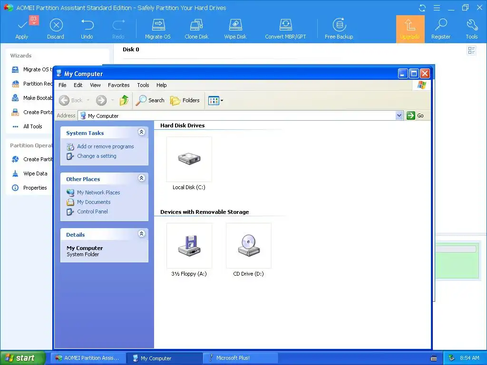Open Control Panel link
The width and height of the screenshot is (487, 365).
(93, 211)
